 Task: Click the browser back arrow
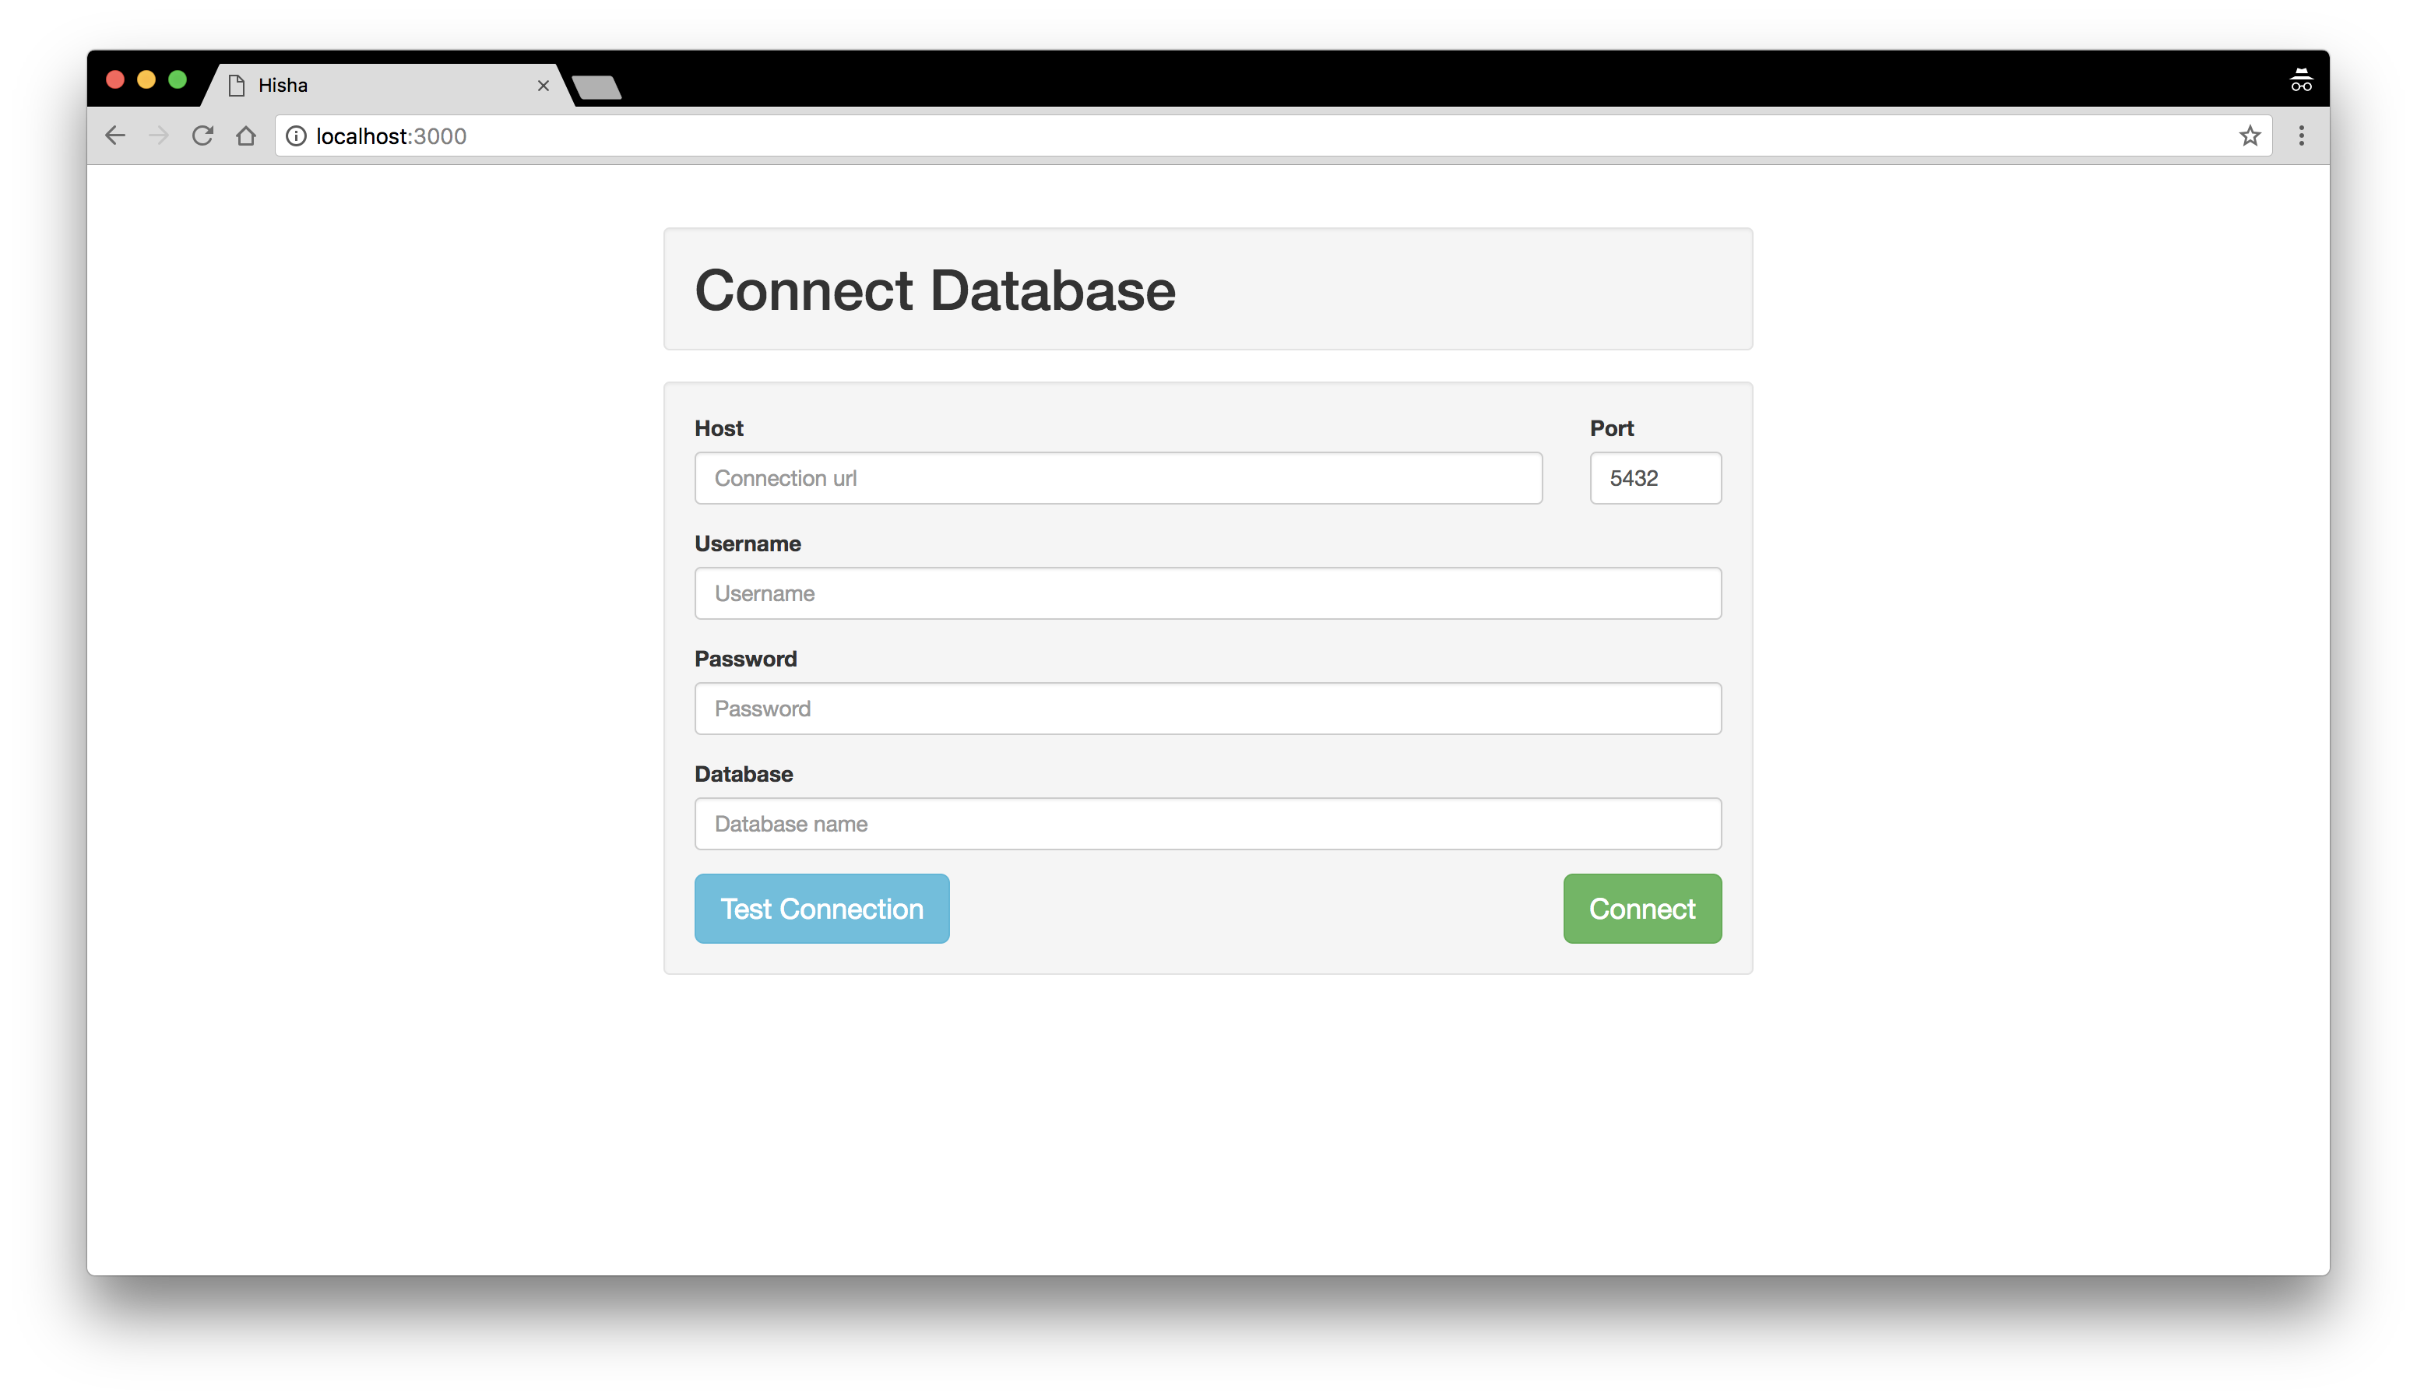(115, 136)
